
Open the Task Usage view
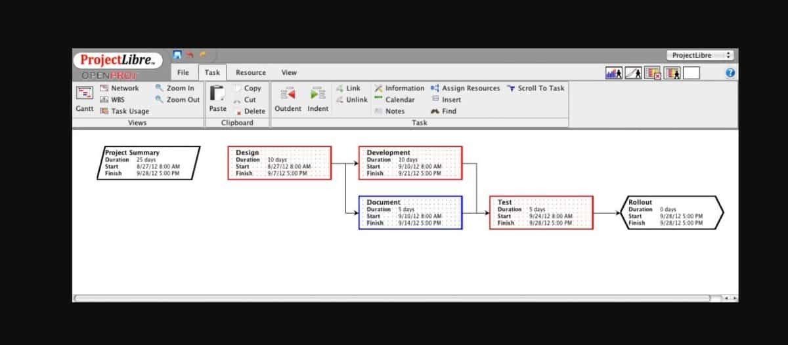coord(124,112)
